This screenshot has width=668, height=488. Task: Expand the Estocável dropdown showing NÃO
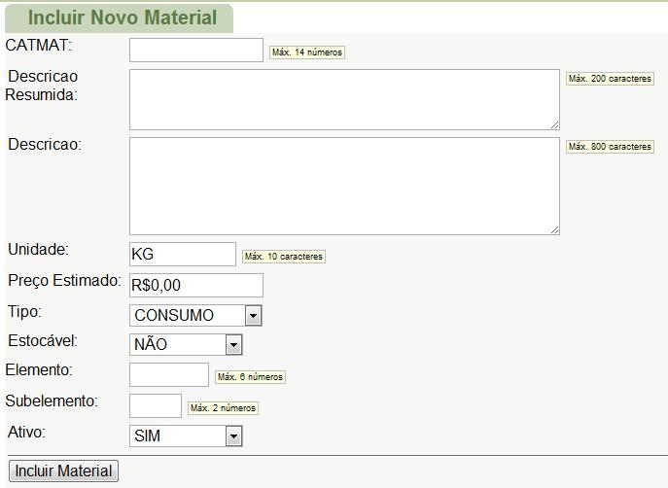coord(185,344)
